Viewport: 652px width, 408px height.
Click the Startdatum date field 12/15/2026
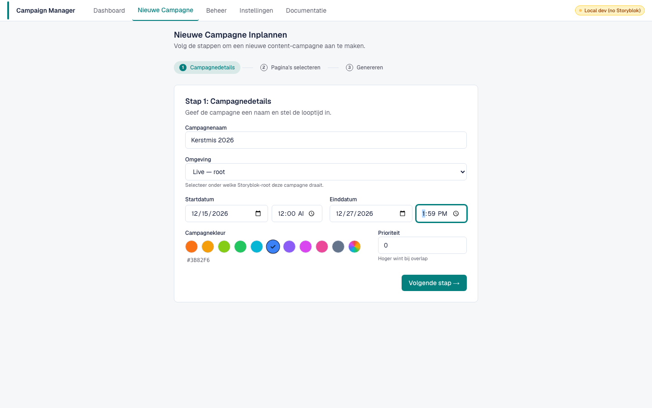(226, 214)
